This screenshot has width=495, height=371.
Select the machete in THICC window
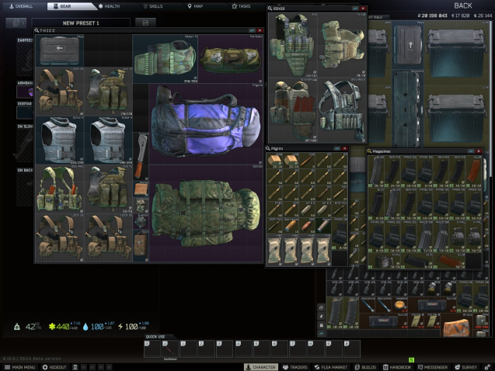[x=141, y=156]
